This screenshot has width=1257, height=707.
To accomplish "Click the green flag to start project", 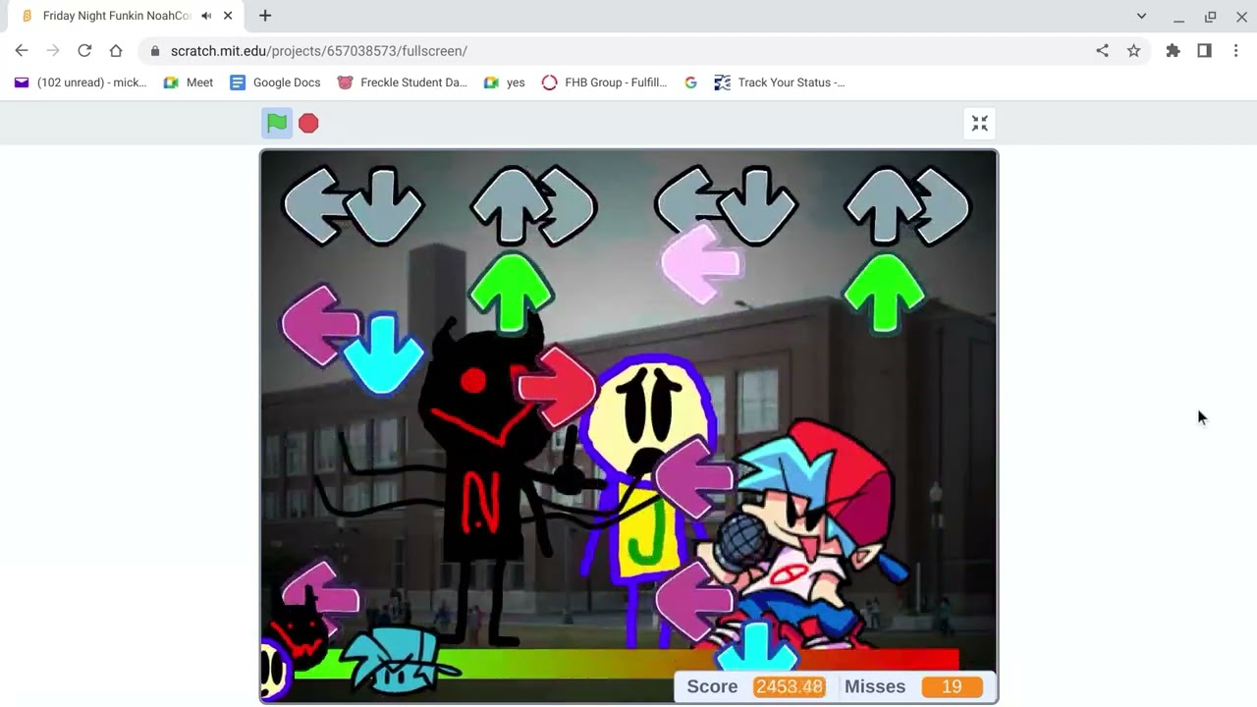I will (x=277, y=123).
